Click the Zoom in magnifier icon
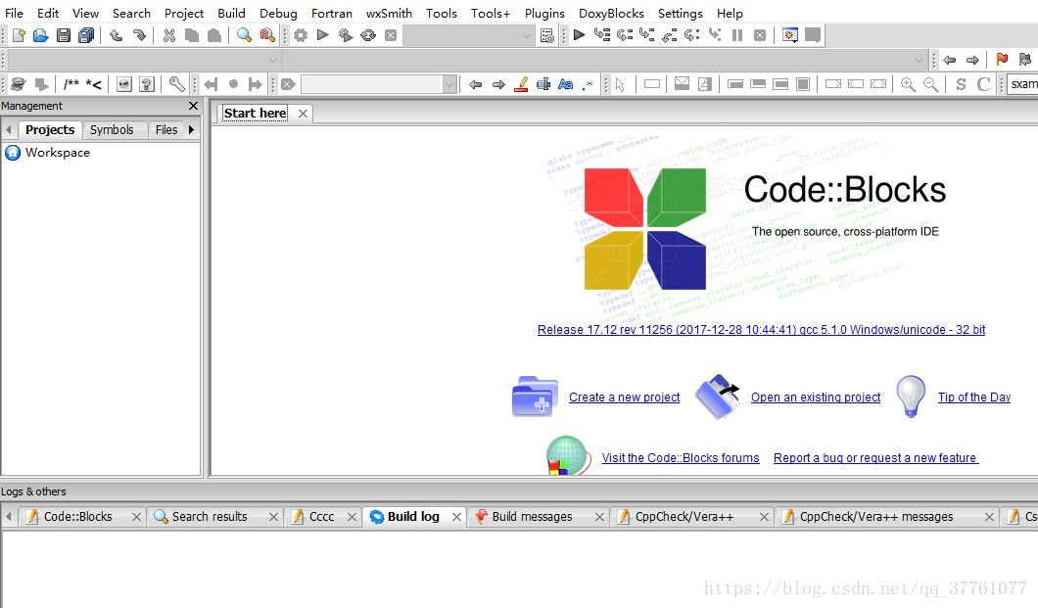The height and width of the screenshot is (608, 1038). (908, 84)
